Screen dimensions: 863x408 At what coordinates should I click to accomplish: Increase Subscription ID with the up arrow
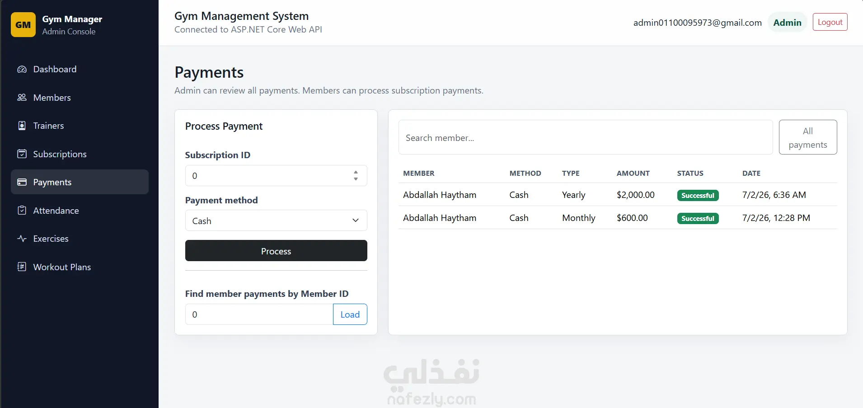click(356, 172)
